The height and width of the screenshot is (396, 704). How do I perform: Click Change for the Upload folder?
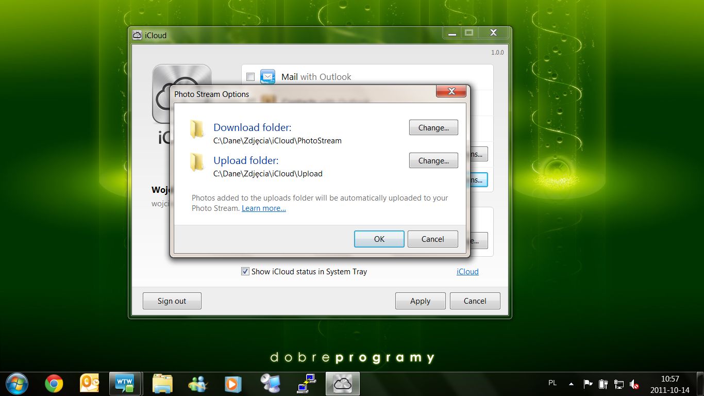[x=433, y=160]
